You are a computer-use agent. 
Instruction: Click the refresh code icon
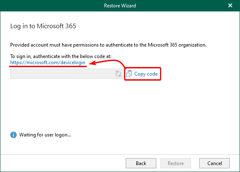click(x=118, y=74)
